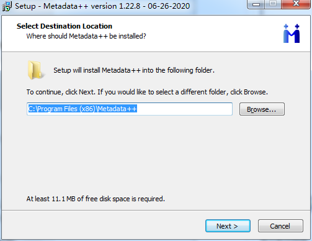Click the "Where should Metadata++ be installed?" subtitle

click(x=86, y=36)
